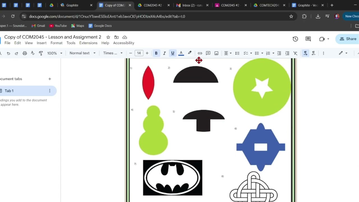
Task: Click the font size field showing 14
Action: click(x=139, y=53)
